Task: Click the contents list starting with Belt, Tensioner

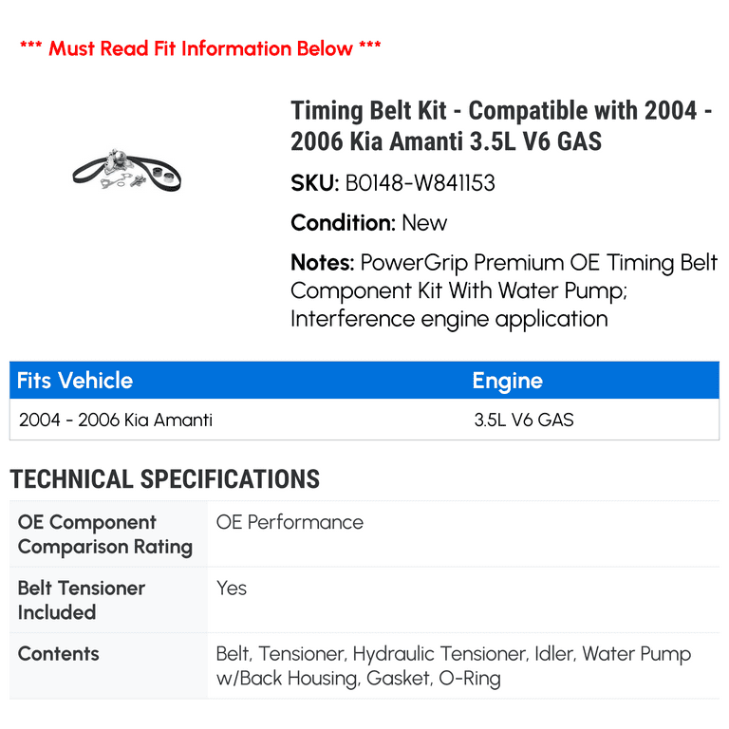Action: pyautogui.click(x=454, y=665)
